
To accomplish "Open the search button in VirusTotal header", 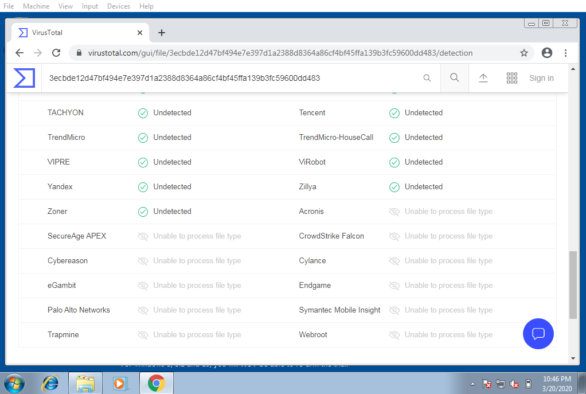I will (455, 77).
